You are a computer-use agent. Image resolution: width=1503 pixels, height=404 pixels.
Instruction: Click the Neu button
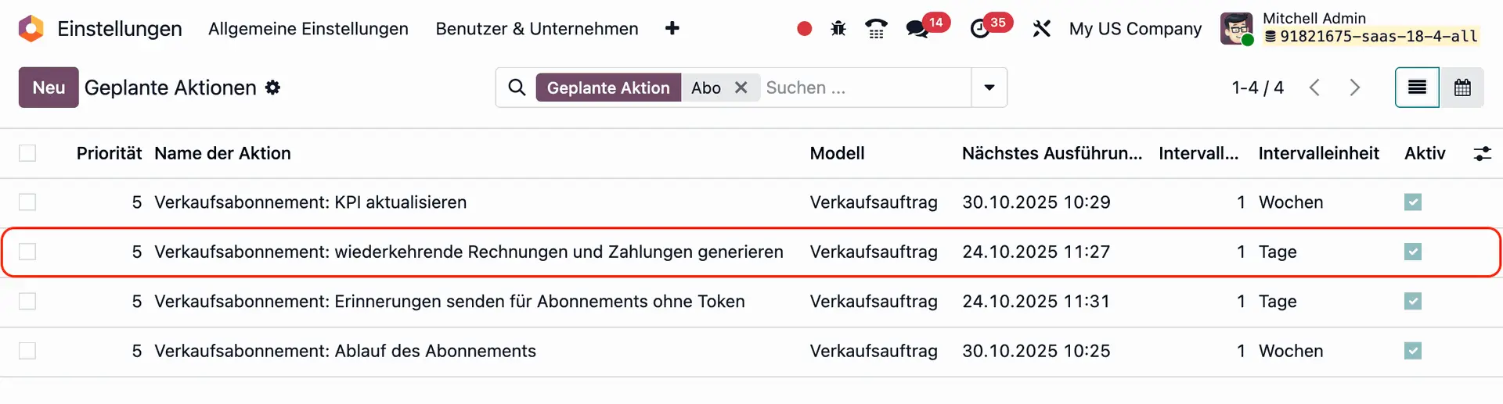(x=49, y=88)
